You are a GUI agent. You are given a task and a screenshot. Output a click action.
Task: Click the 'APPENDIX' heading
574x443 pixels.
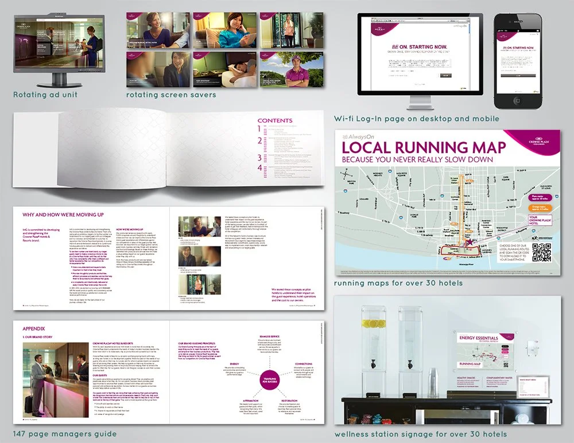(34, 328)
